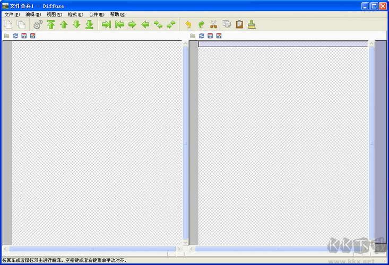The width and height of the screenshot is (389, 265).
Task: Click merge from right then left icon
Action: (171, 24)
